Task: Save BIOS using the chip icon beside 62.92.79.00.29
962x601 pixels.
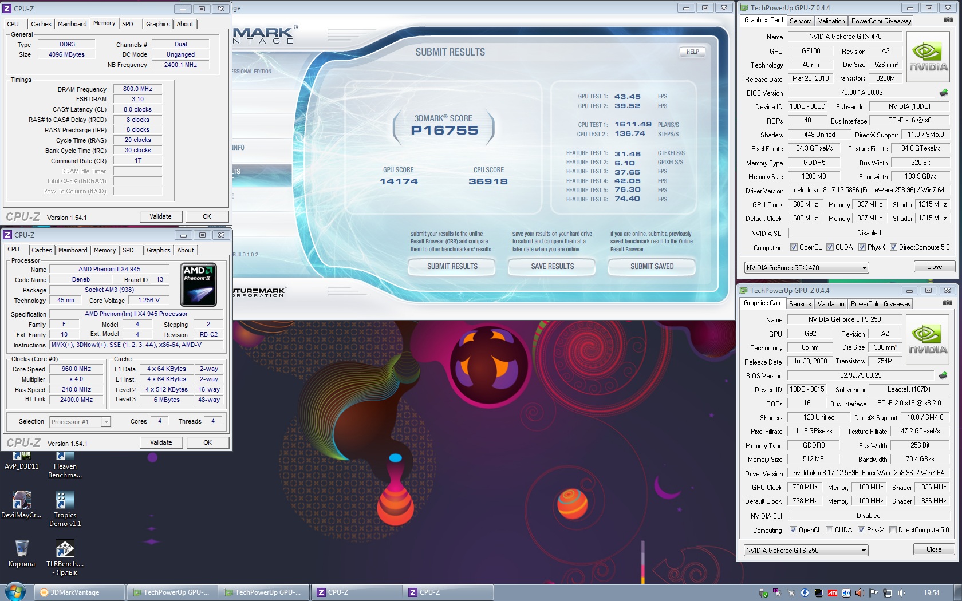Action: pos(943,375)
